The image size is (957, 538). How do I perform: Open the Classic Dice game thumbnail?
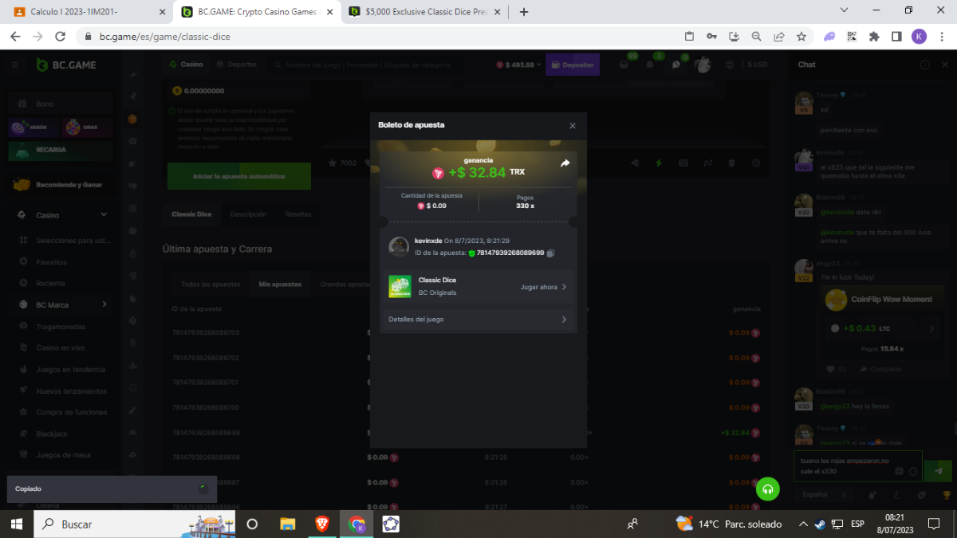tap(400, 287)
